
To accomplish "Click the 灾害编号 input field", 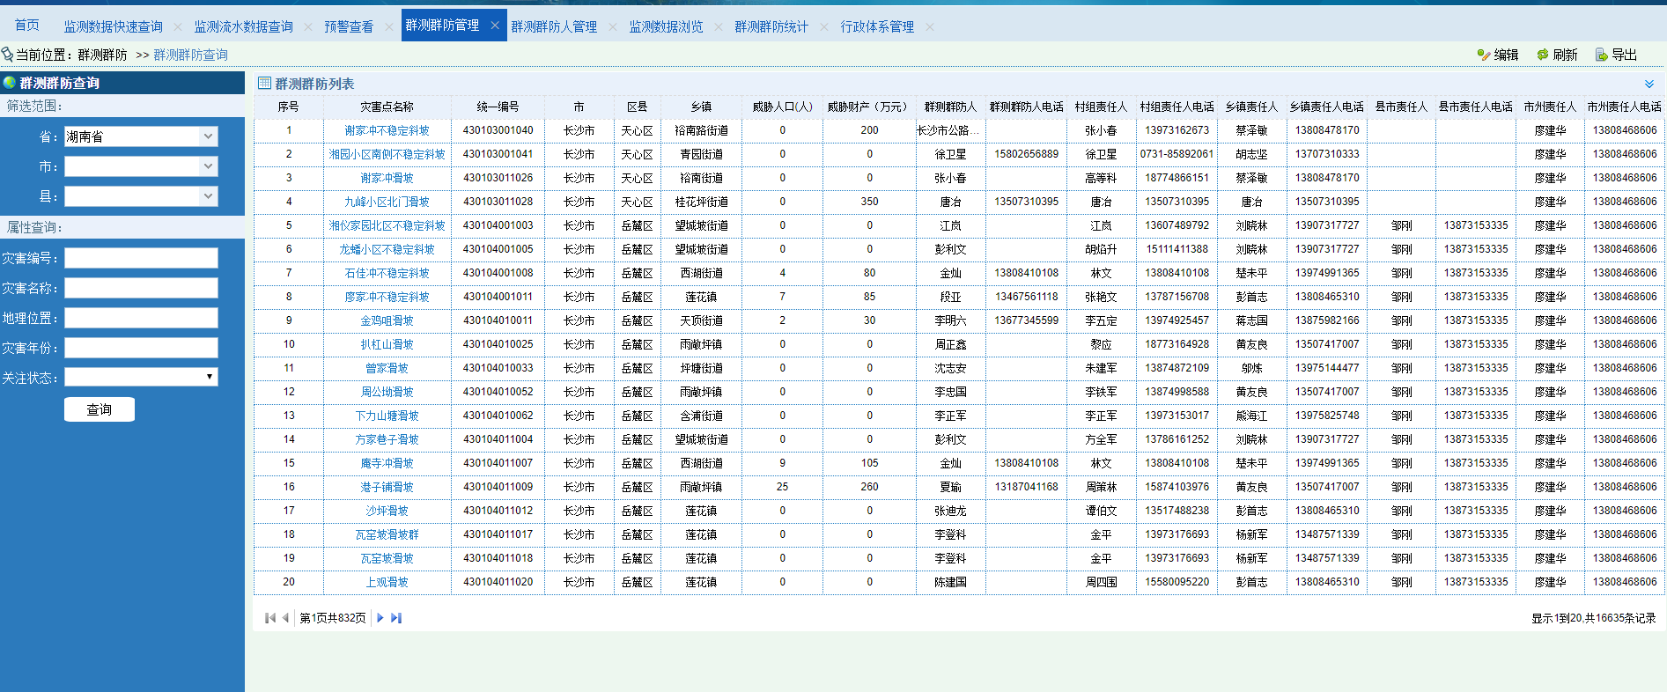I will (x=141, y=258).
